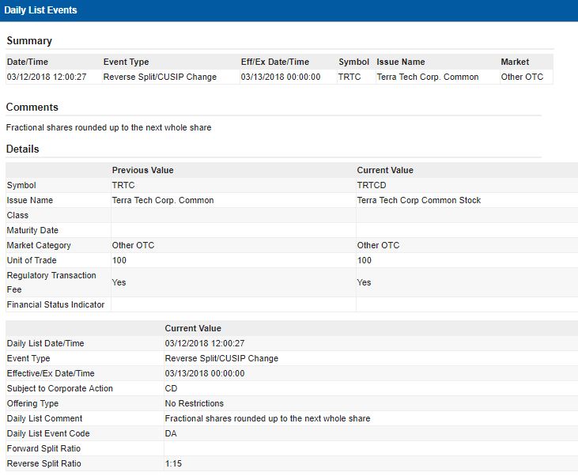Click the No Restrictions offering type value
This screenshot has height=476, width=578.
click(x=194, y=403)
